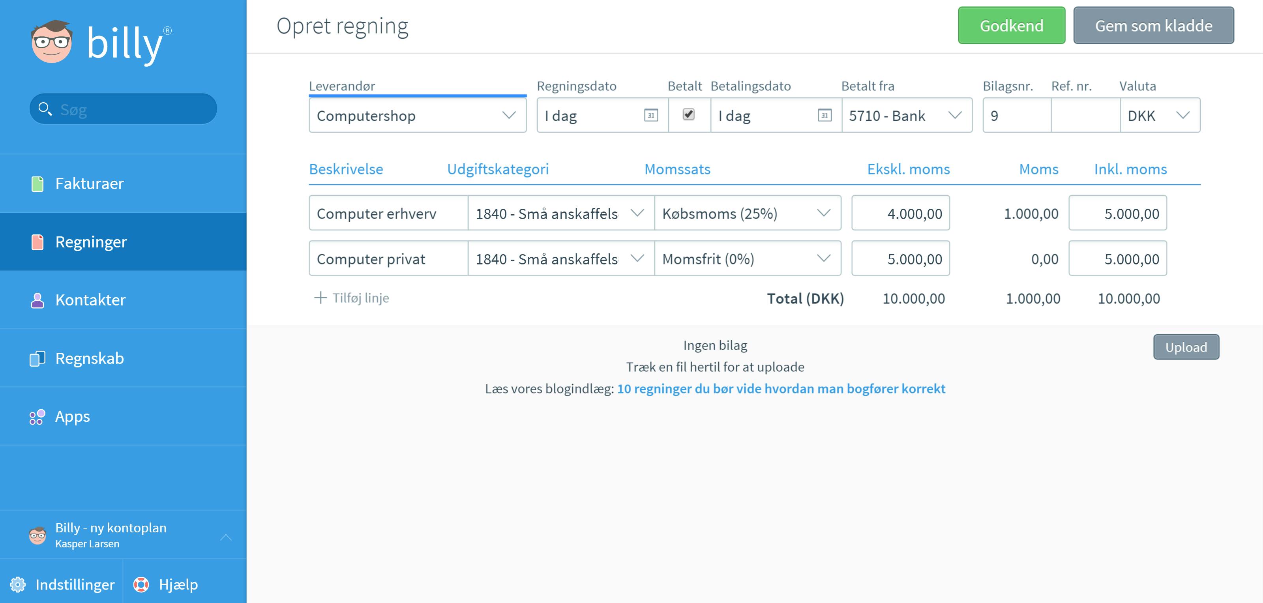Click the Upload button
1263x603 pixels.
pos(1186,347)
